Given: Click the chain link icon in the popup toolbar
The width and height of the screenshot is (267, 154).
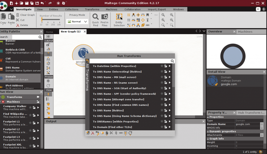Looking at the screenshot, I should 121,133.
